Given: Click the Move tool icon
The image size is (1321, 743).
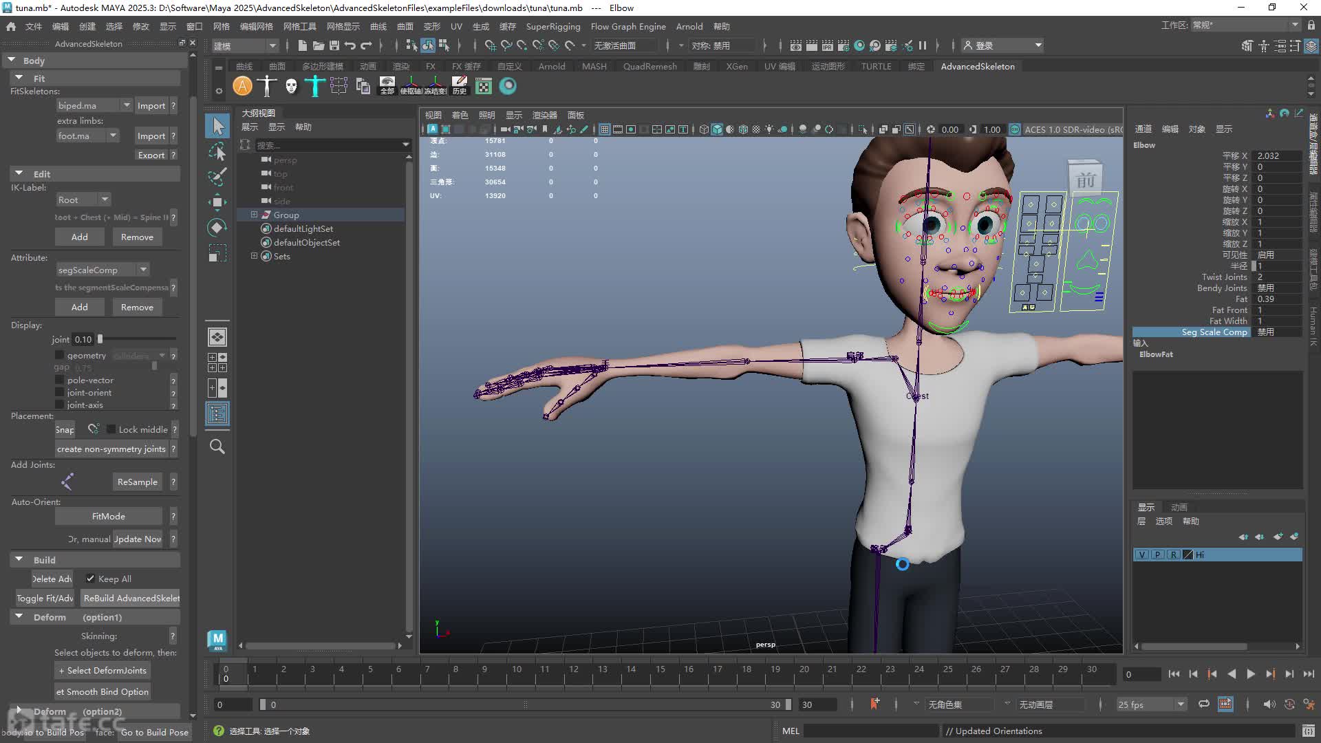Looking at the screenshot, I should point(217,202).
